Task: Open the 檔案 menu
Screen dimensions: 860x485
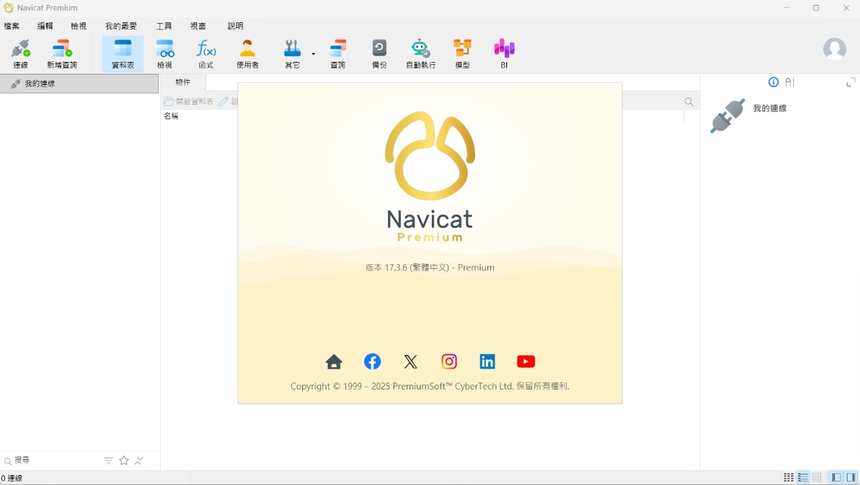Action: (12, 26)
